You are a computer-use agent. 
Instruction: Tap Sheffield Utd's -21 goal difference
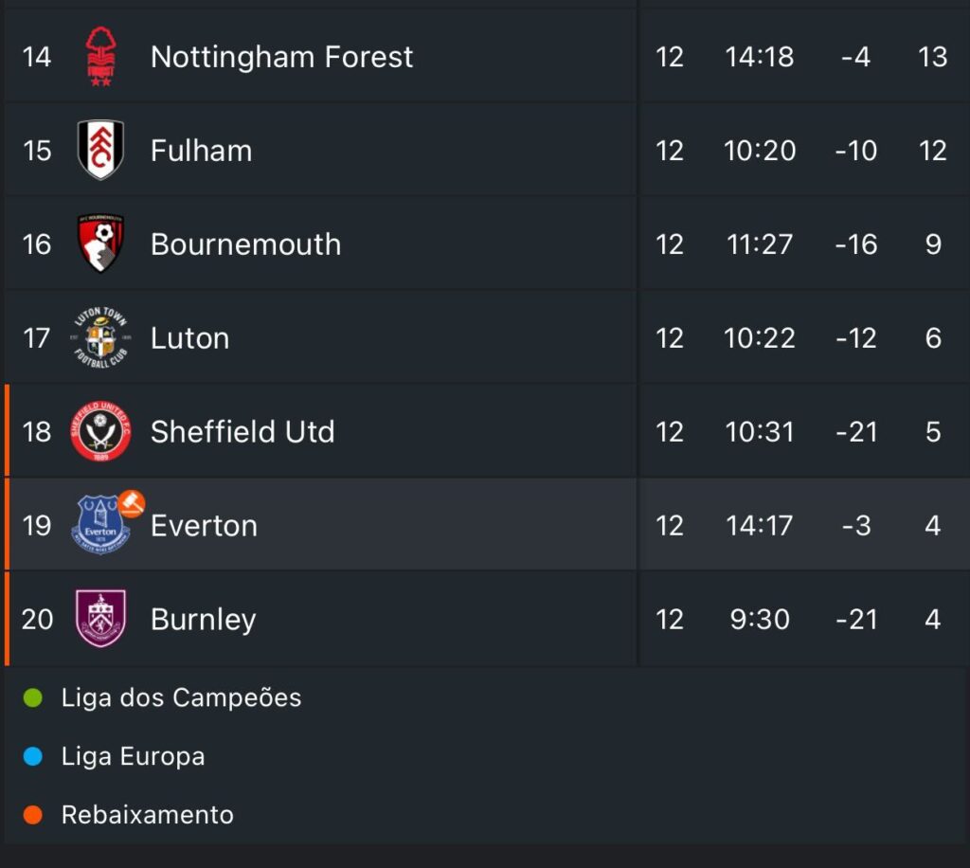point(855,432)
